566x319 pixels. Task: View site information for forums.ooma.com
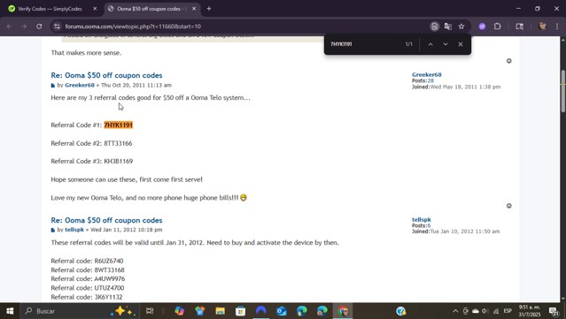coord(57,27)
